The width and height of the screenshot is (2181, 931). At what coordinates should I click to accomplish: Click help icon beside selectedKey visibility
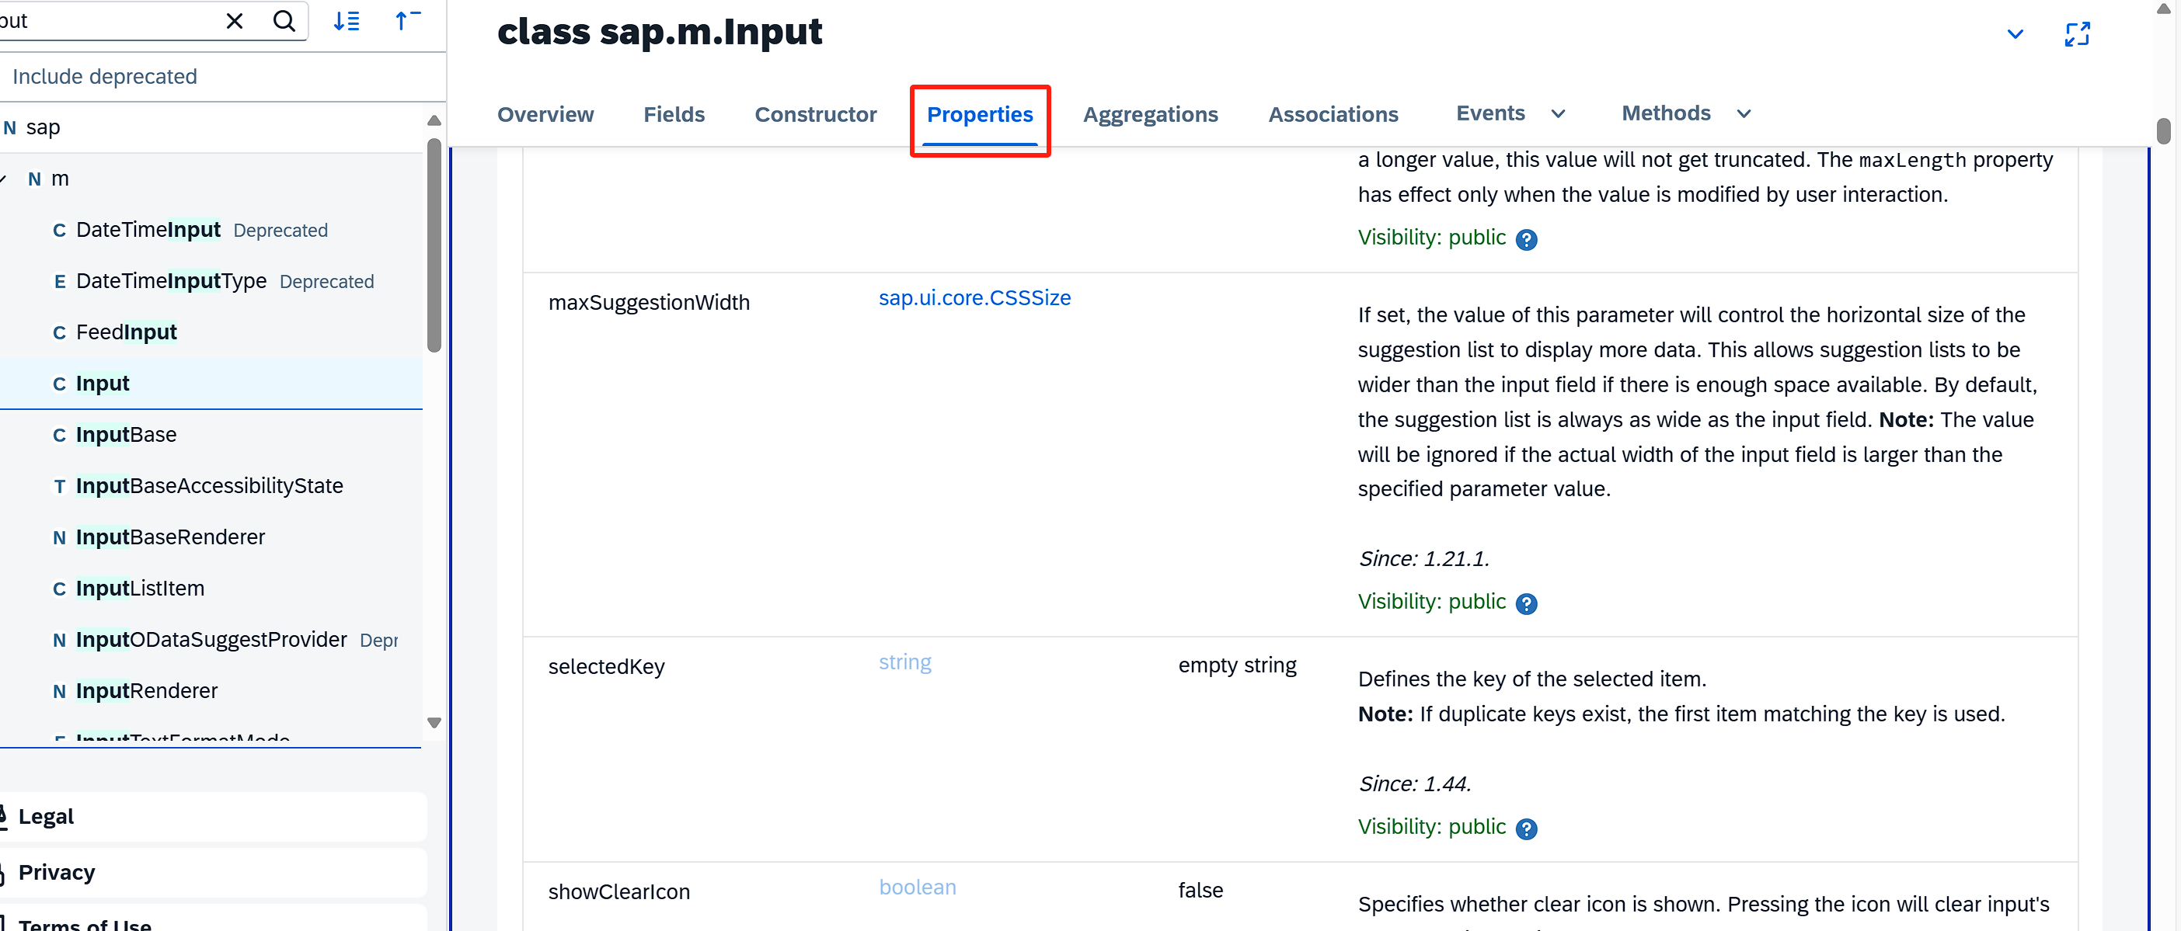[1526, 829]
